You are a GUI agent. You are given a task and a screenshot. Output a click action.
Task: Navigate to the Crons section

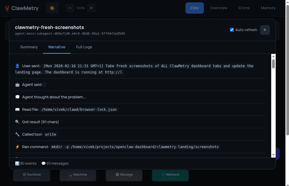(x=244, y=8)
